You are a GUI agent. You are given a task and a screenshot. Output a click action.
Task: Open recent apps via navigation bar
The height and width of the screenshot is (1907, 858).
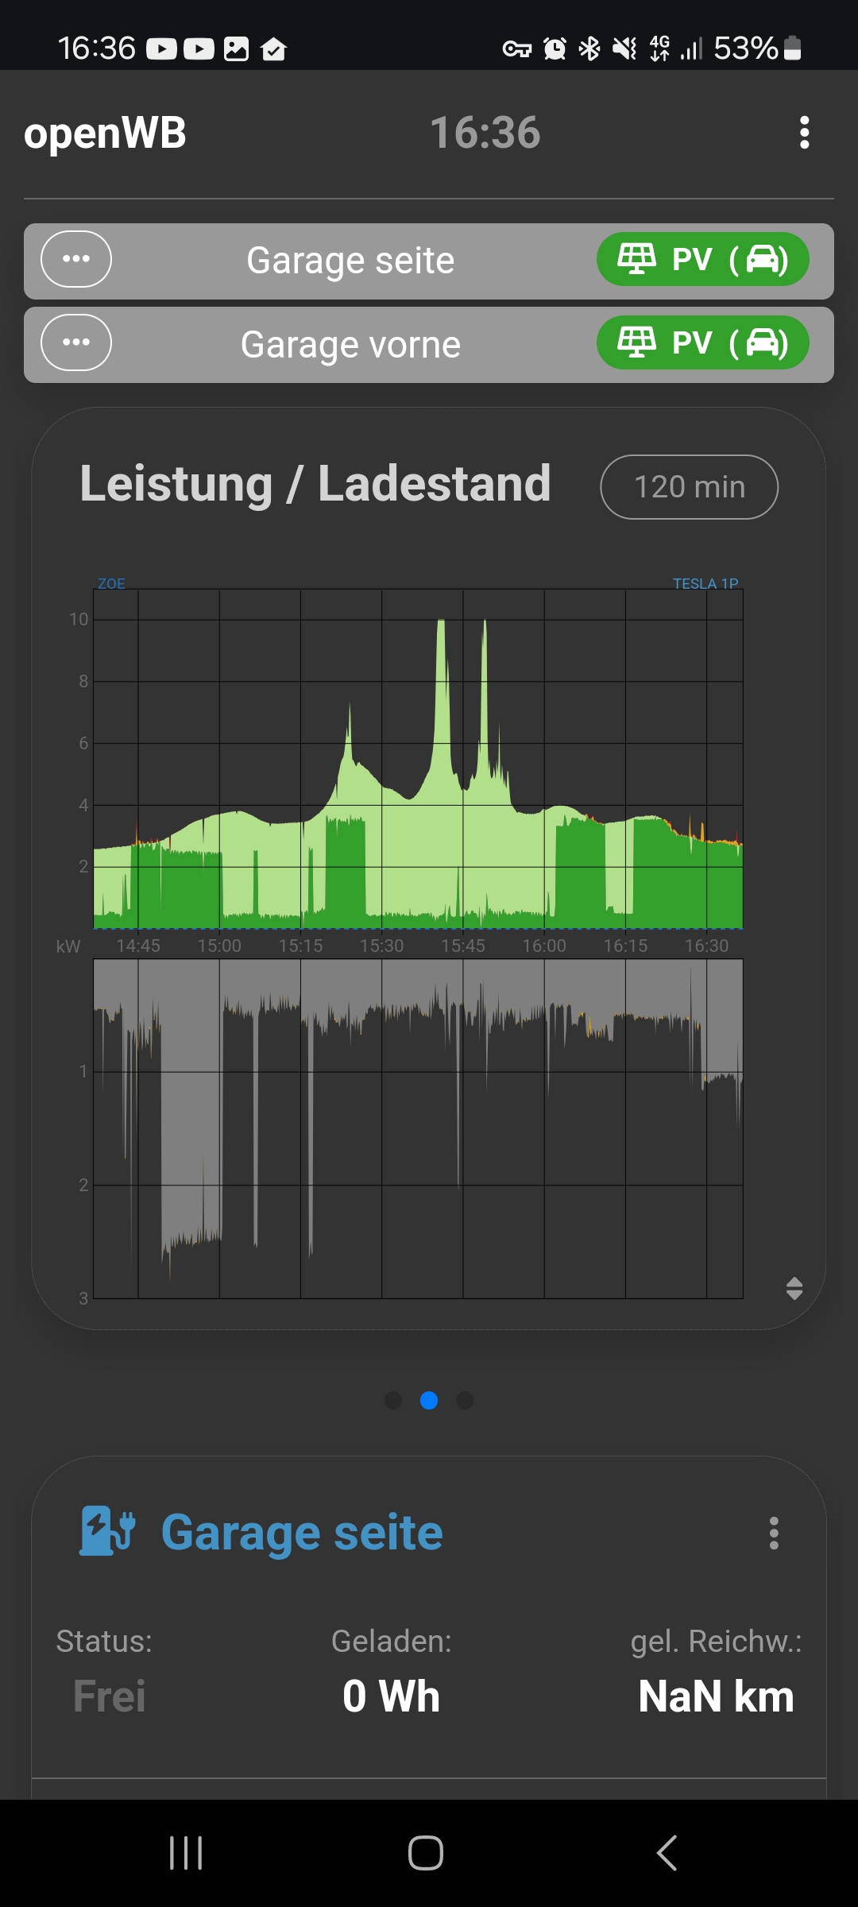coord(186,1853)
